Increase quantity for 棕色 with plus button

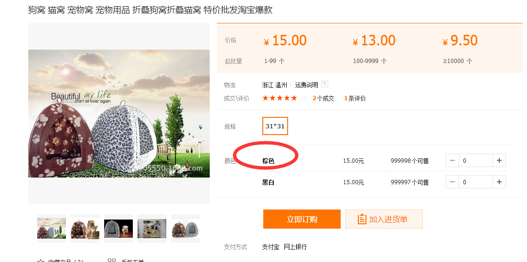pyautogui.click(x=499, y=160)
